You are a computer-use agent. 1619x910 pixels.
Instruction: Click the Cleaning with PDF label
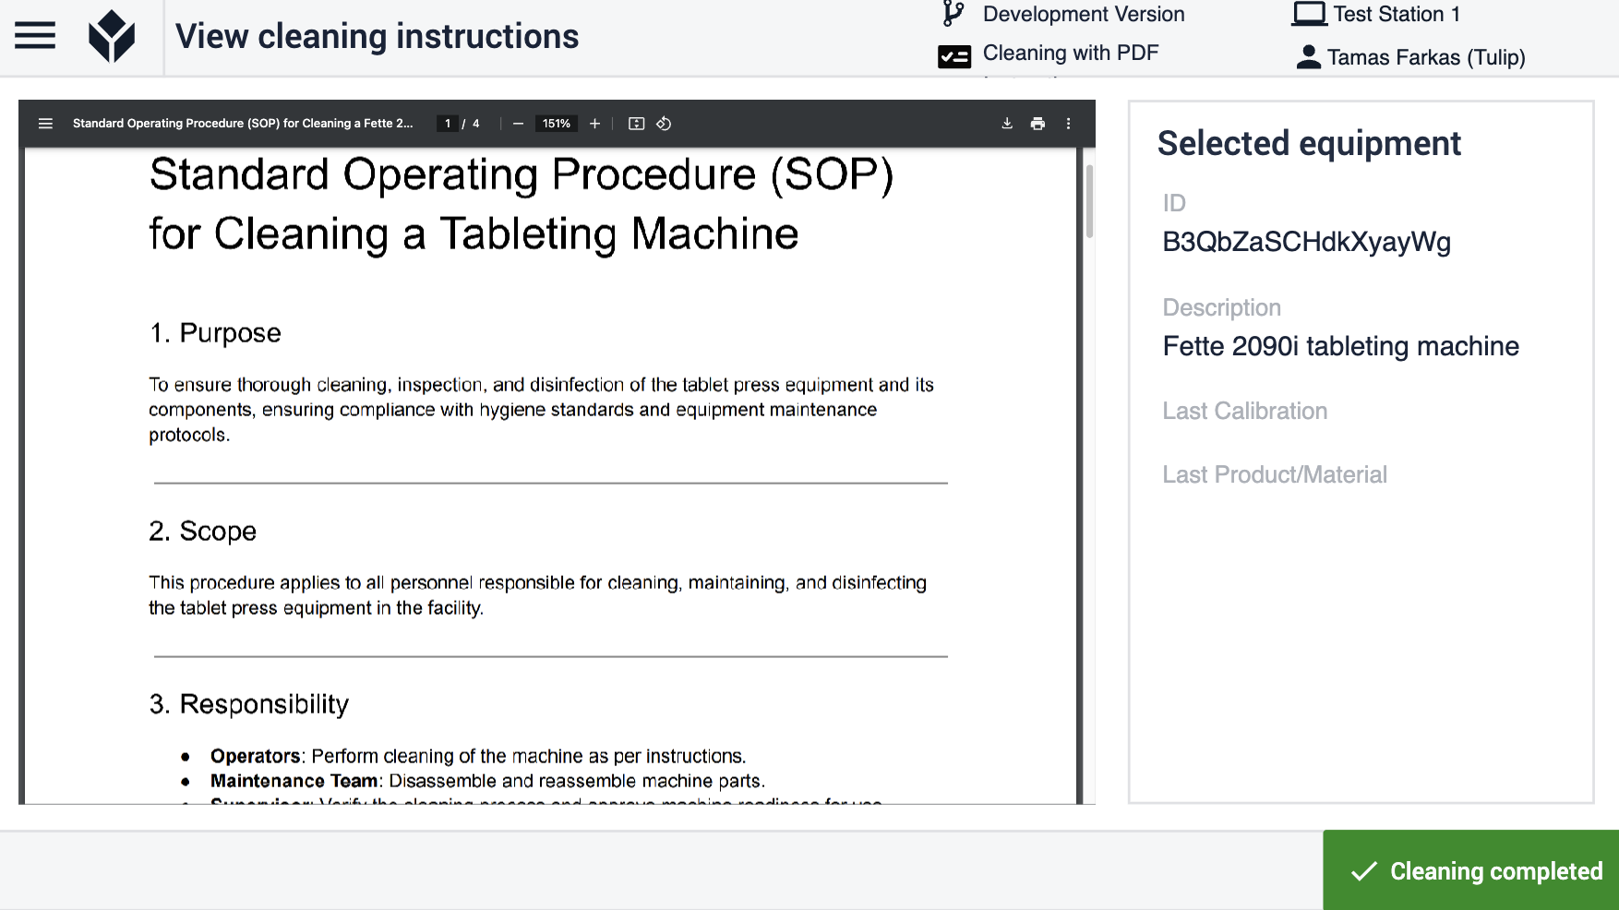point(1071,53)
